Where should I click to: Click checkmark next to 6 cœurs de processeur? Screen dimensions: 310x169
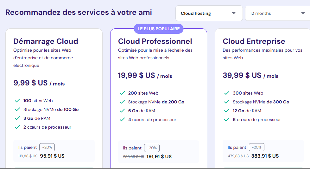227,119
